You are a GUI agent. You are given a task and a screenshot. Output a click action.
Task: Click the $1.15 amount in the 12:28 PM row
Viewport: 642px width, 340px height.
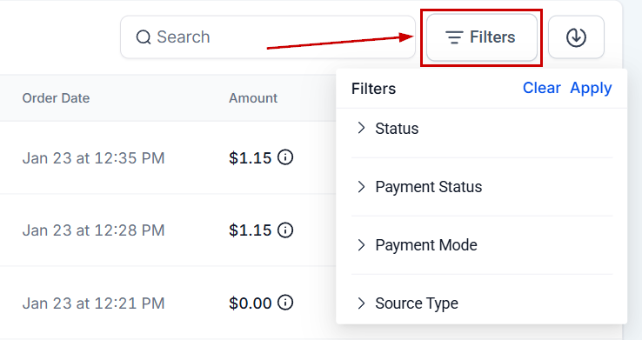coord(251,230)
